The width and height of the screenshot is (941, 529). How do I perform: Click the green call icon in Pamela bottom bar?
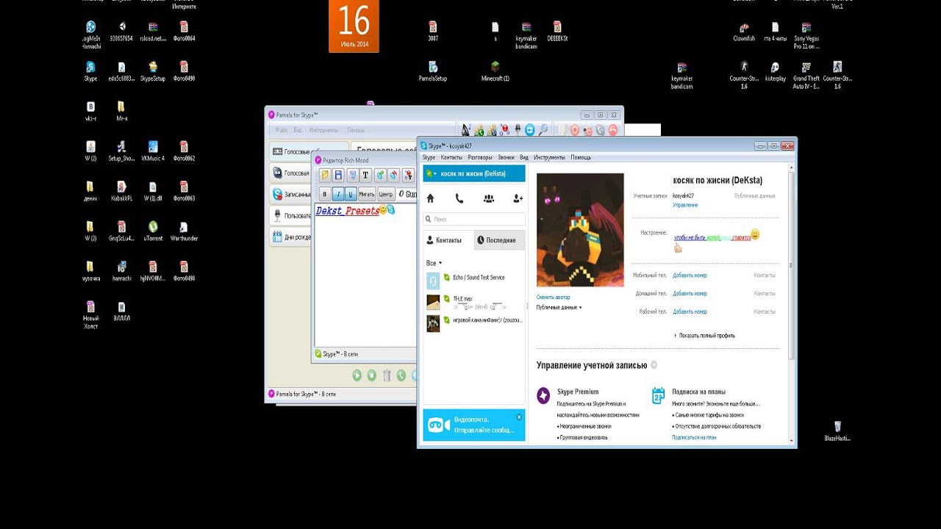click(x=401, y=375)
